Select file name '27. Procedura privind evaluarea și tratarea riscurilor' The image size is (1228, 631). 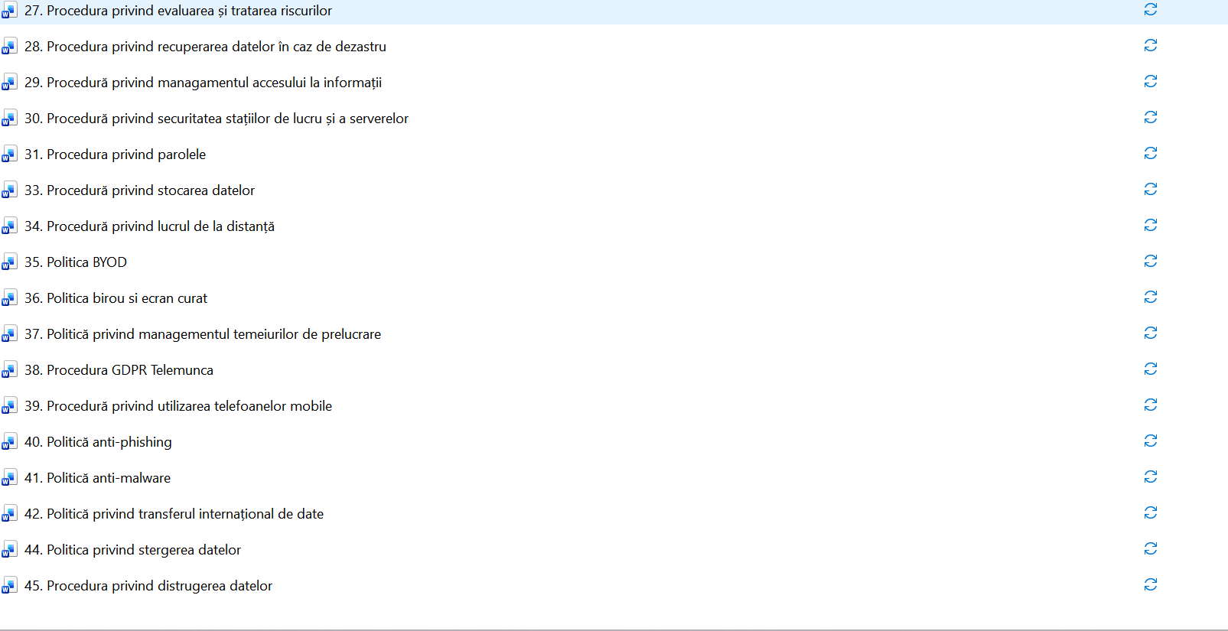178,11
